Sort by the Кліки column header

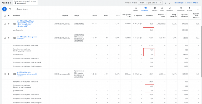click(107, 16)
